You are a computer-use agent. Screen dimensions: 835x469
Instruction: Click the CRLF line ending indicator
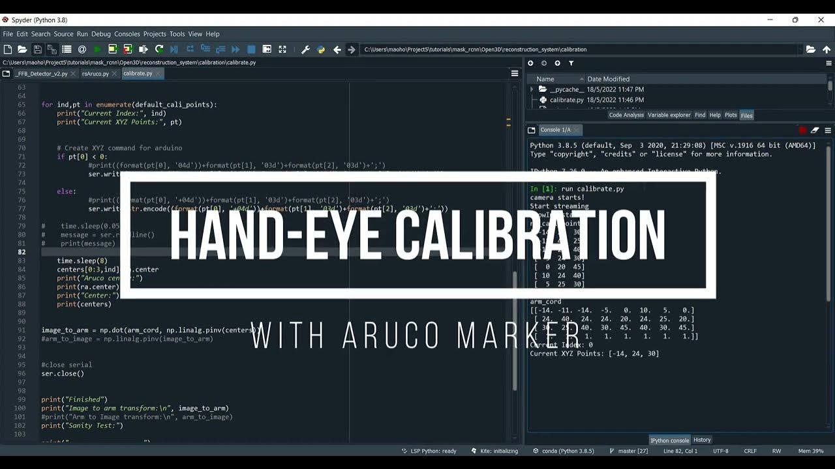pos(750,451)
